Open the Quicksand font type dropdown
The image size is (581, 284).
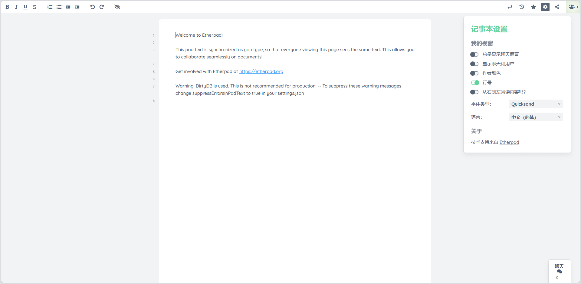536,104
